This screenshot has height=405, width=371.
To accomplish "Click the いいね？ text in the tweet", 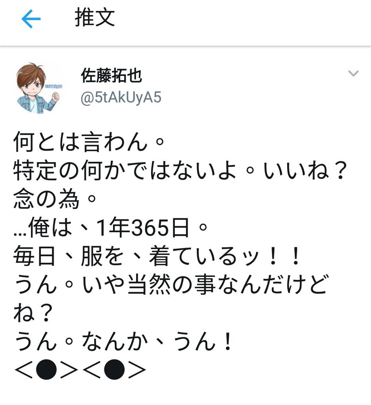I will click(304, 170).
